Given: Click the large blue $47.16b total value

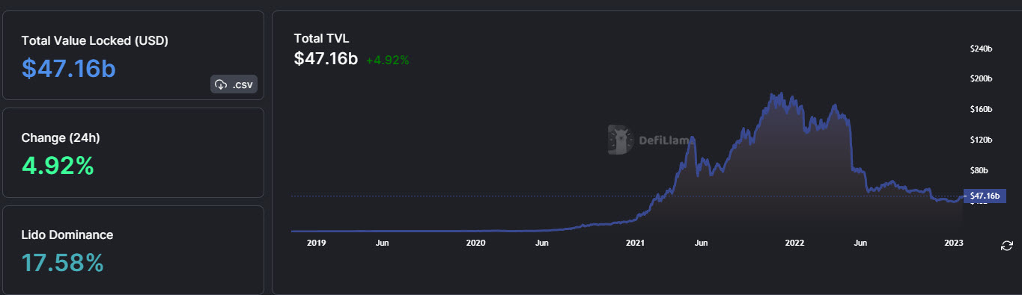Looking at the screenshot, I should 69,68.
